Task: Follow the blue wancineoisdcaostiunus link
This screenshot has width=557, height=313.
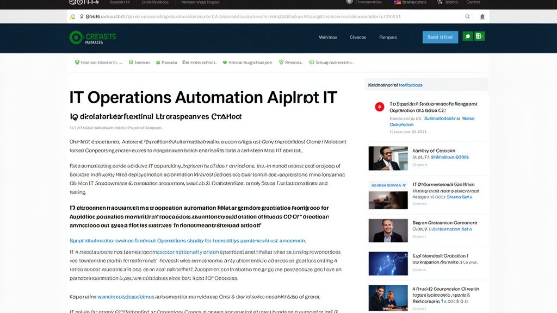Action: point(126,297)
